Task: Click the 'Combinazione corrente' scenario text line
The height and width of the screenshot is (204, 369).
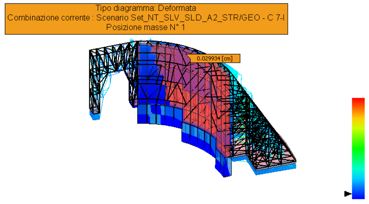Action: [146, 18]
